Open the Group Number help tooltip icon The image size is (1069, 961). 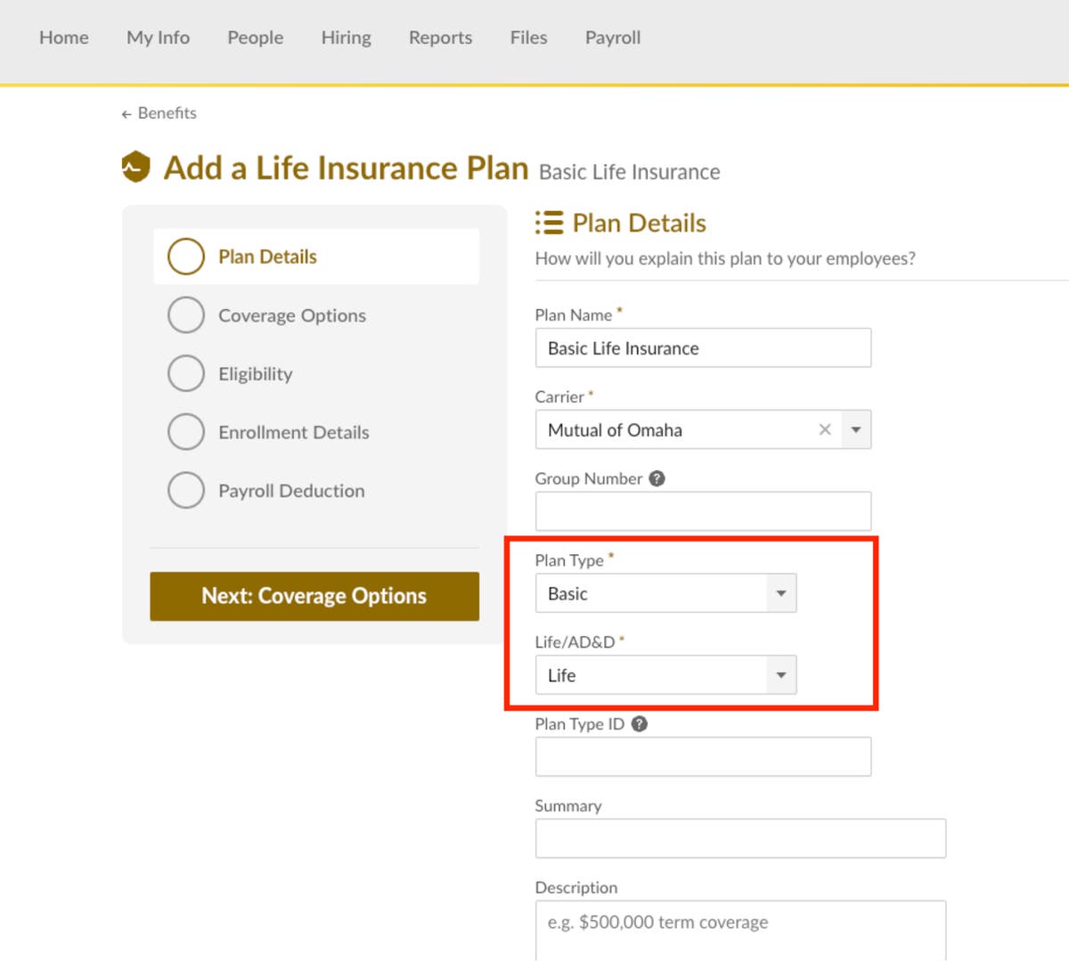pos(657,478)
